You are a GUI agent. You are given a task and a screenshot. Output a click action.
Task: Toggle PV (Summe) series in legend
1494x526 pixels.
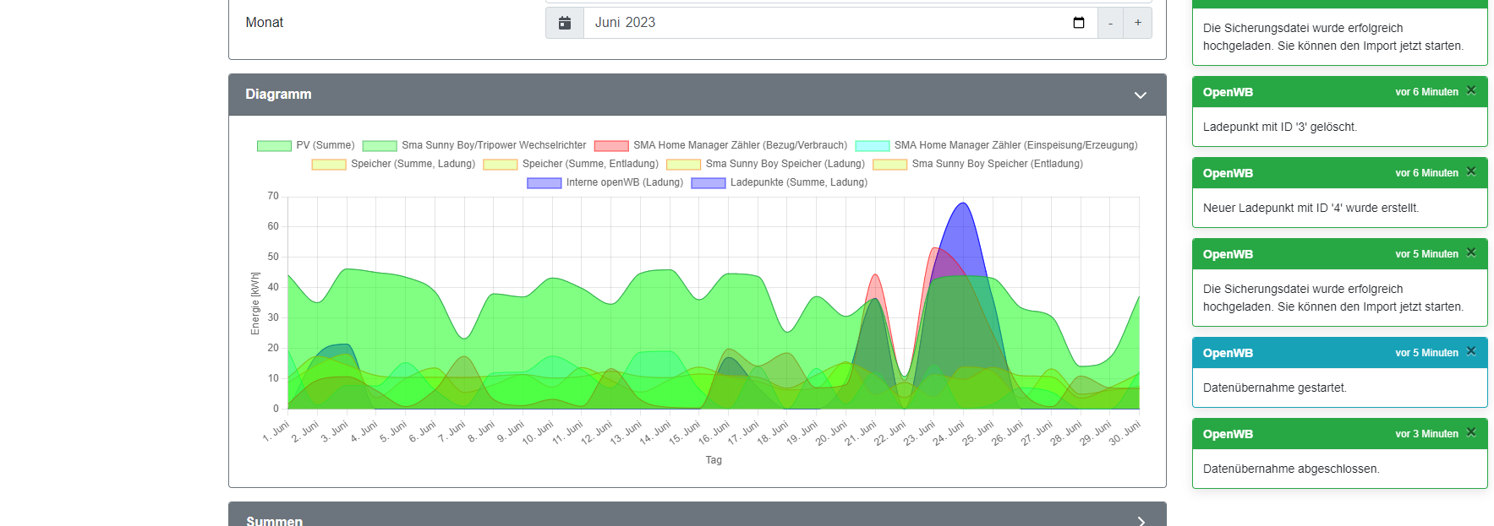[305, 145]
